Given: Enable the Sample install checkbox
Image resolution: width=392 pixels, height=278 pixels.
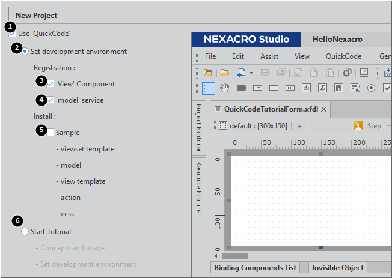Looking at the screenshot, I should click(x=51, y=133).
